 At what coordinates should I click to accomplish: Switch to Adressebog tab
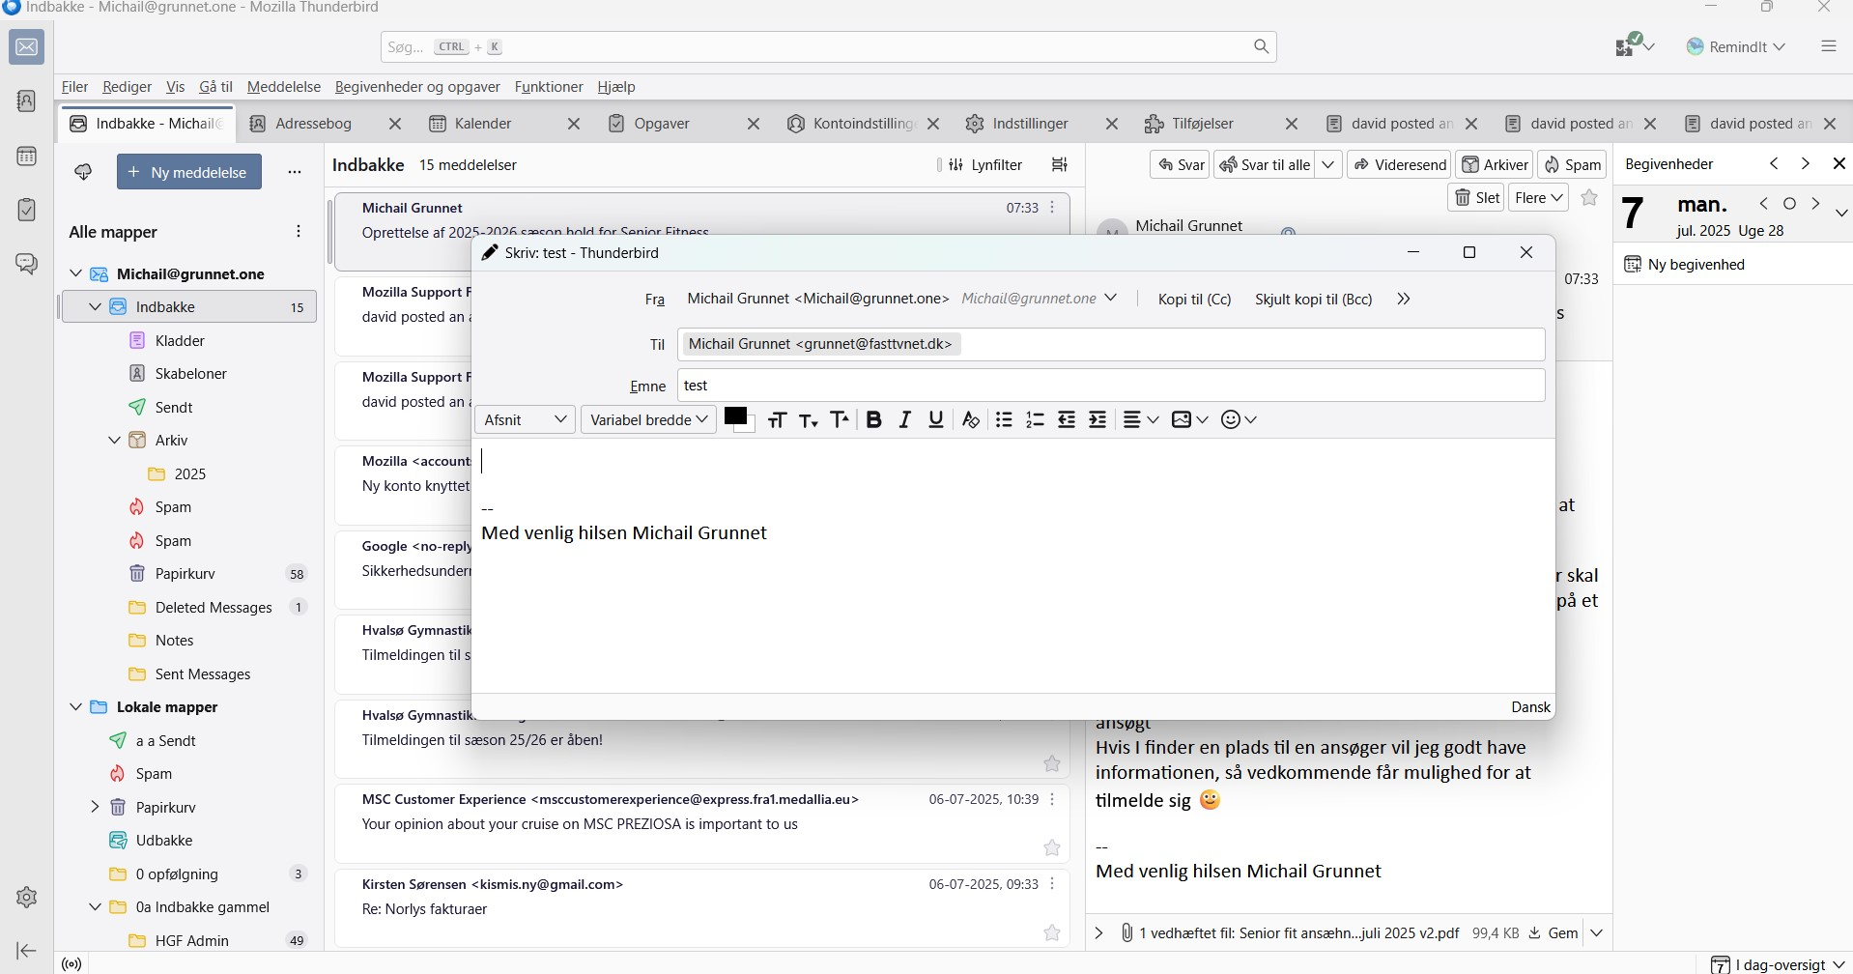tap(313, 124)
